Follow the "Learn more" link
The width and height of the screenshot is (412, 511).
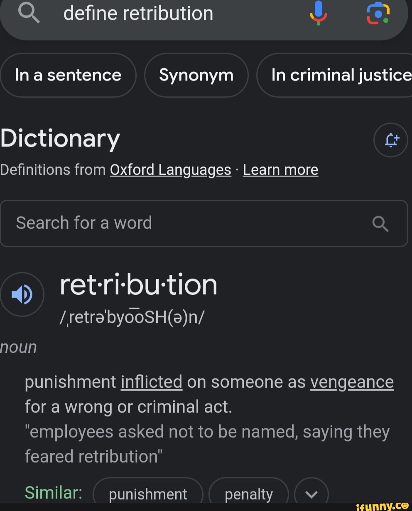click(280, 170)
